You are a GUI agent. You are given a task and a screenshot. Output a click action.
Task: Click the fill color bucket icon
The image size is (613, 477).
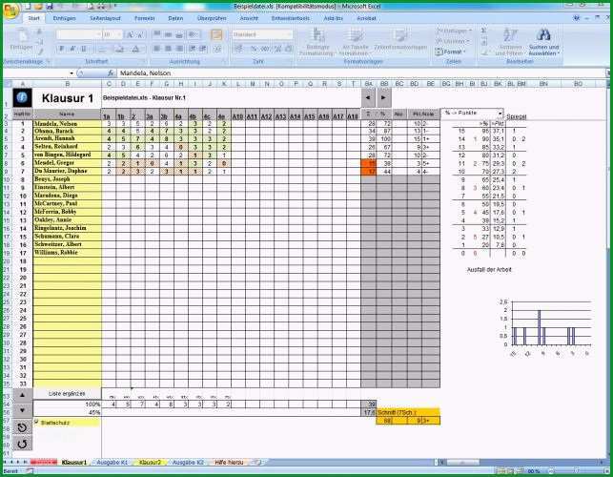point(119,49)
